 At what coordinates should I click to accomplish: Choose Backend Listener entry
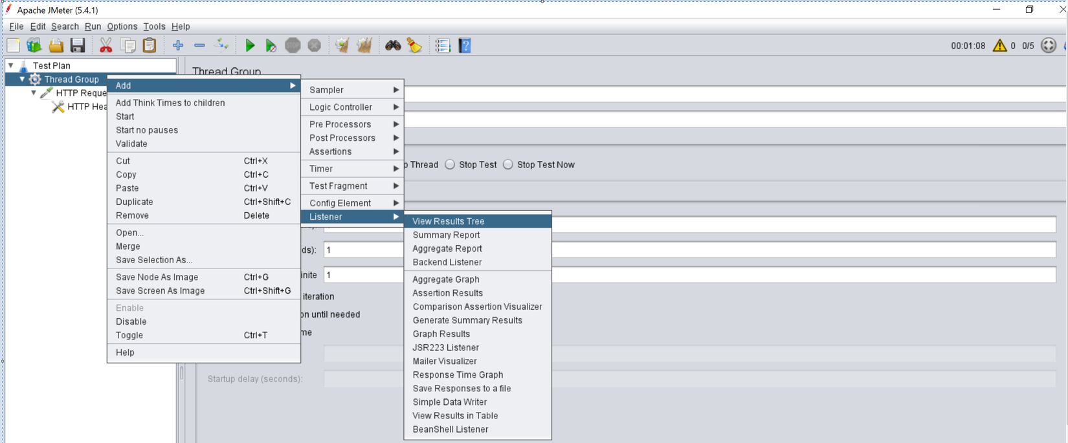coord(478,262)
